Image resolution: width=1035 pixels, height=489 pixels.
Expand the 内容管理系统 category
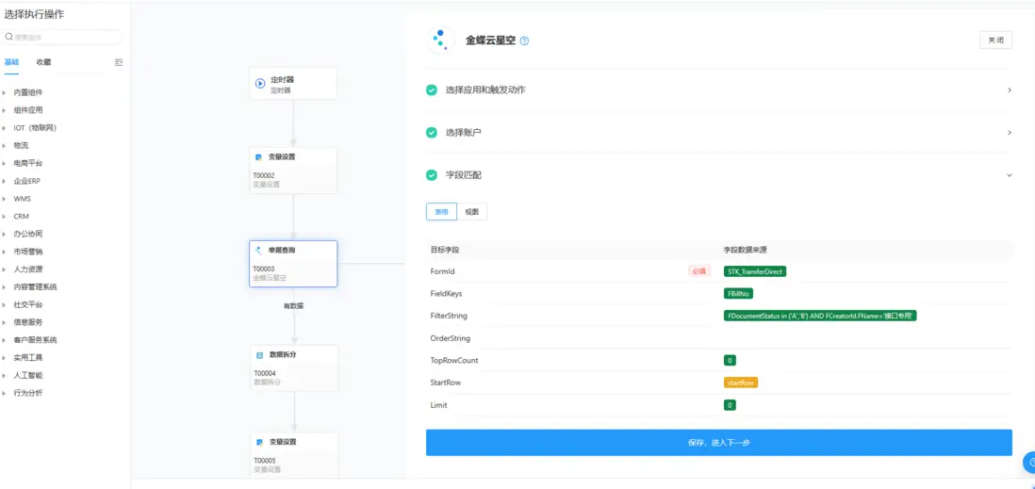point(4,287)
